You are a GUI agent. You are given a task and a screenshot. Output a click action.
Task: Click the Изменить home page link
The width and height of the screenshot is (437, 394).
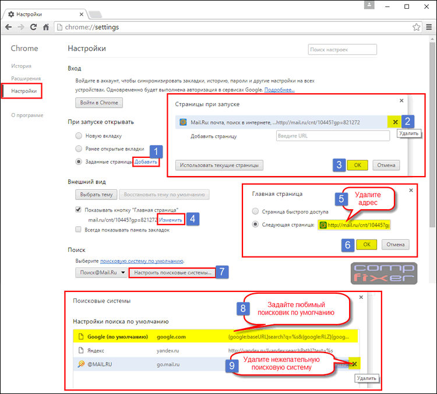(x=171, y=220)
